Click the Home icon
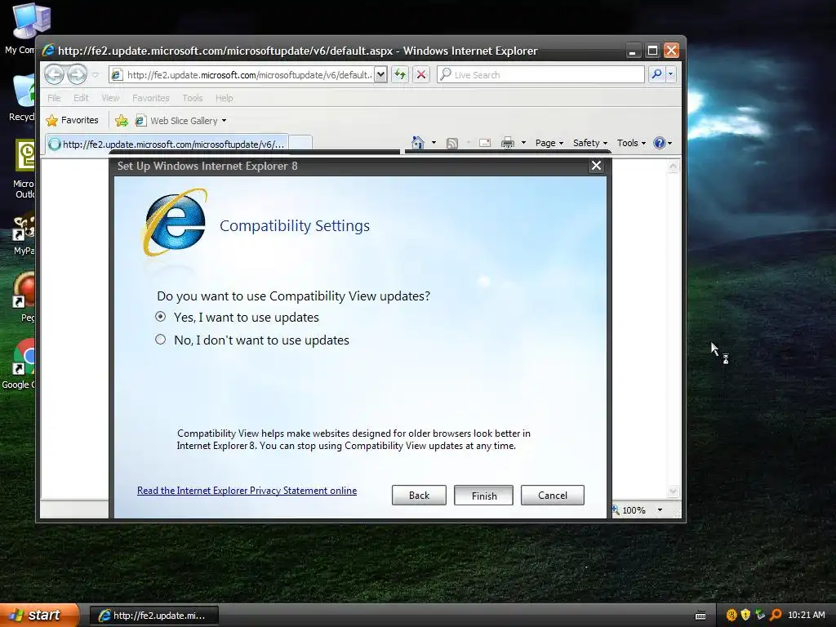 coord(418,143)
